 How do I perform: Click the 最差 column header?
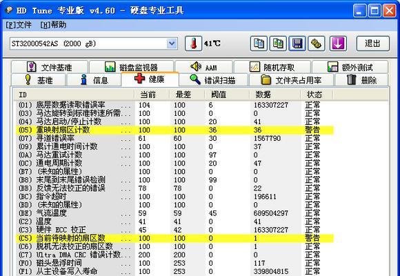(x=187, y=95)
